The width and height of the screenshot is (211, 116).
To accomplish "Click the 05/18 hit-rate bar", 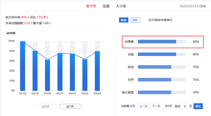I will click(23, 66).
